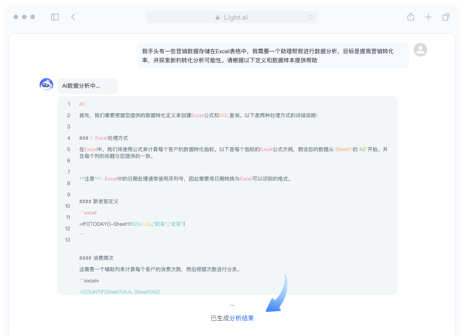Select the user message about 营销数据
Screen dimensions: 464x335
tap(273, 55)
